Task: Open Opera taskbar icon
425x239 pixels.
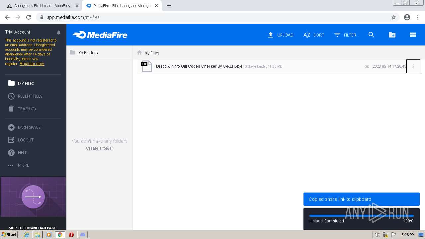Action: point(71,235)
